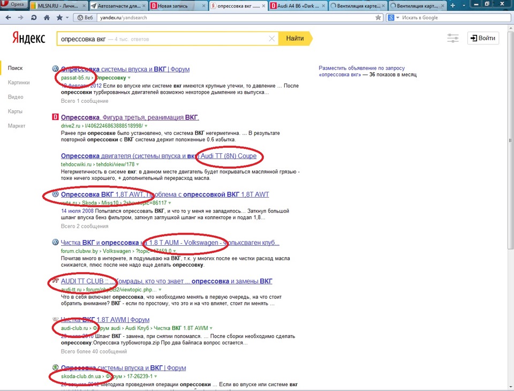This screenshot has width=514, height=391.
Task: Open the closed tabs list arrow in tab bar
Action: point(464,5)
